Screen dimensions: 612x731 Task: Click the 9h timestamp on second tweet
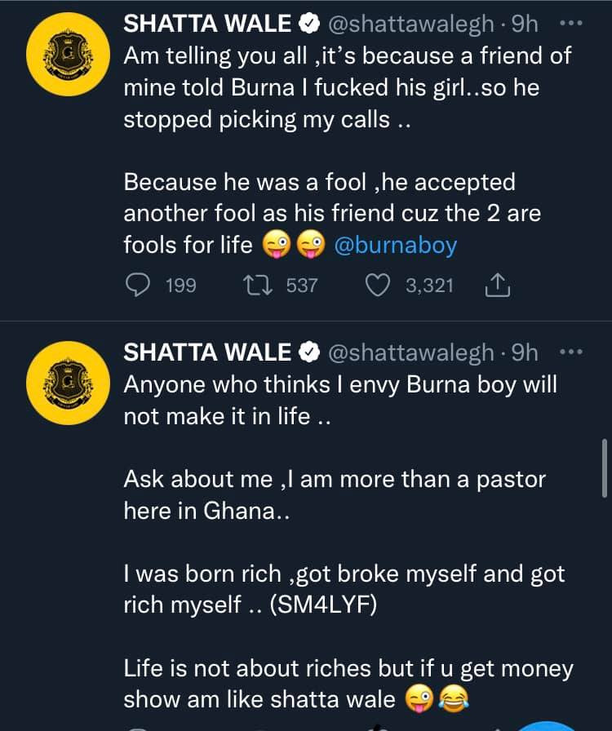[525, 352]
